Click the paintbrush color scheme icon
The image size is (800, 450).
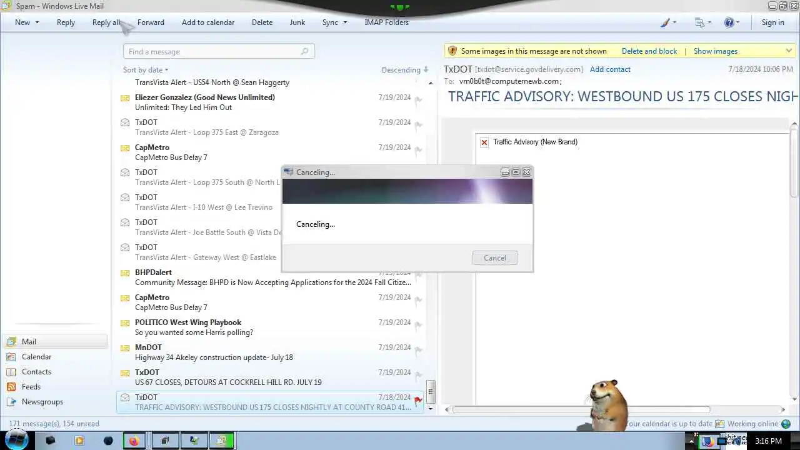click(x=665, y=22)
